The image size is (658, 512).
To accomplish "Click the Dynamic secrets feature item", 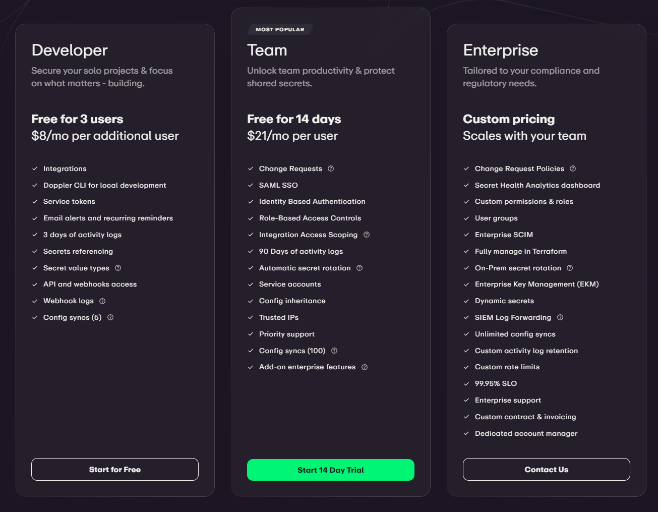I will 504,301.
